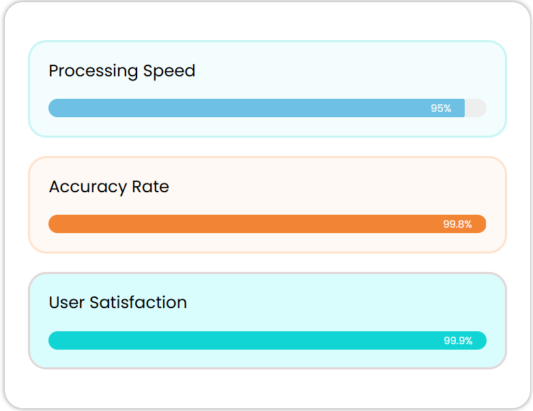Click the gray unfilled end of Processing Speed bar

[476, 108]
